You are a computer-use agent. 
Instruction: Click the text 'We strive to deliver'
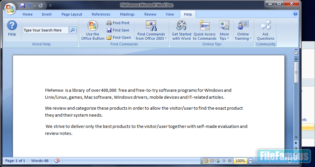tap(65, 126)
